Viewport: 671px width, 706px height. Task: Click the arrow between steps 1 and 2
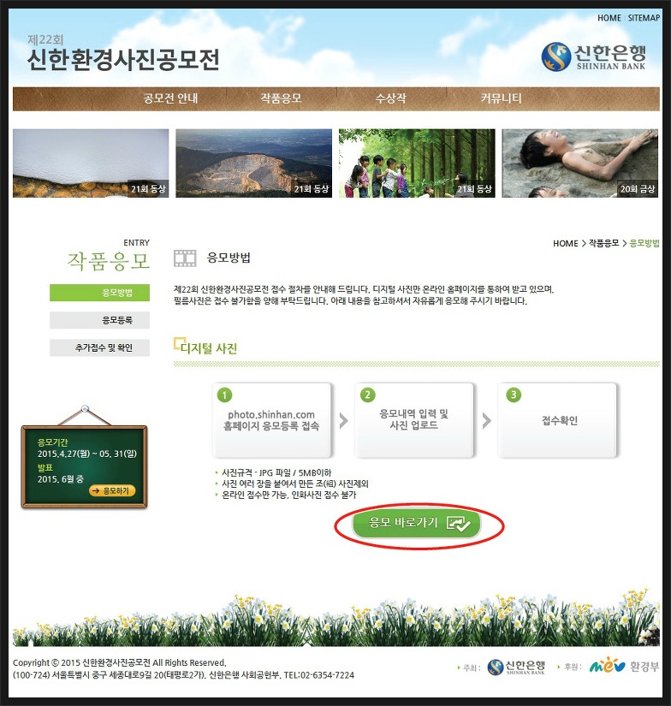tap(343, 420)
